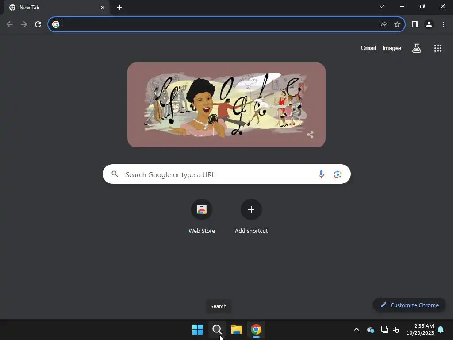The height and width of the screenshot is (340, 453).
Task: Open the OneDrive tray icon
Action: 371,329
